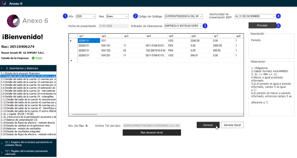Click cell with amount 2000.00
The width and height of the screenshot is (297, 158).
[x=224, y=46]
